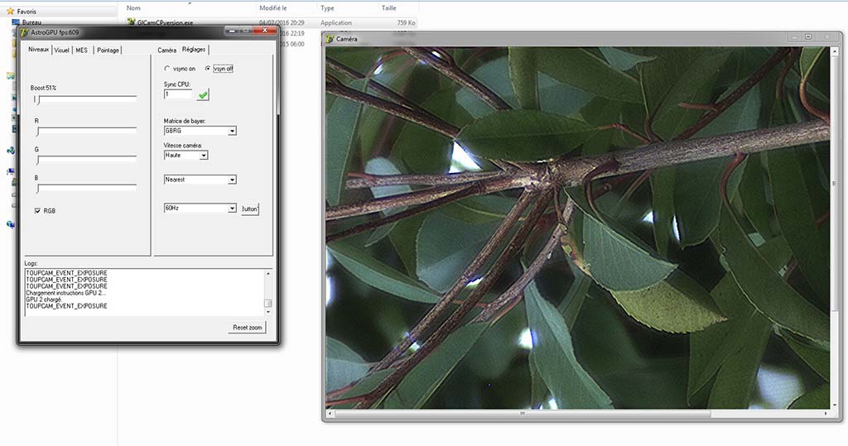This screenshot has height=446, width=848.
Task: Maximize the Caméra window
Action: click(x=808, y=36)
